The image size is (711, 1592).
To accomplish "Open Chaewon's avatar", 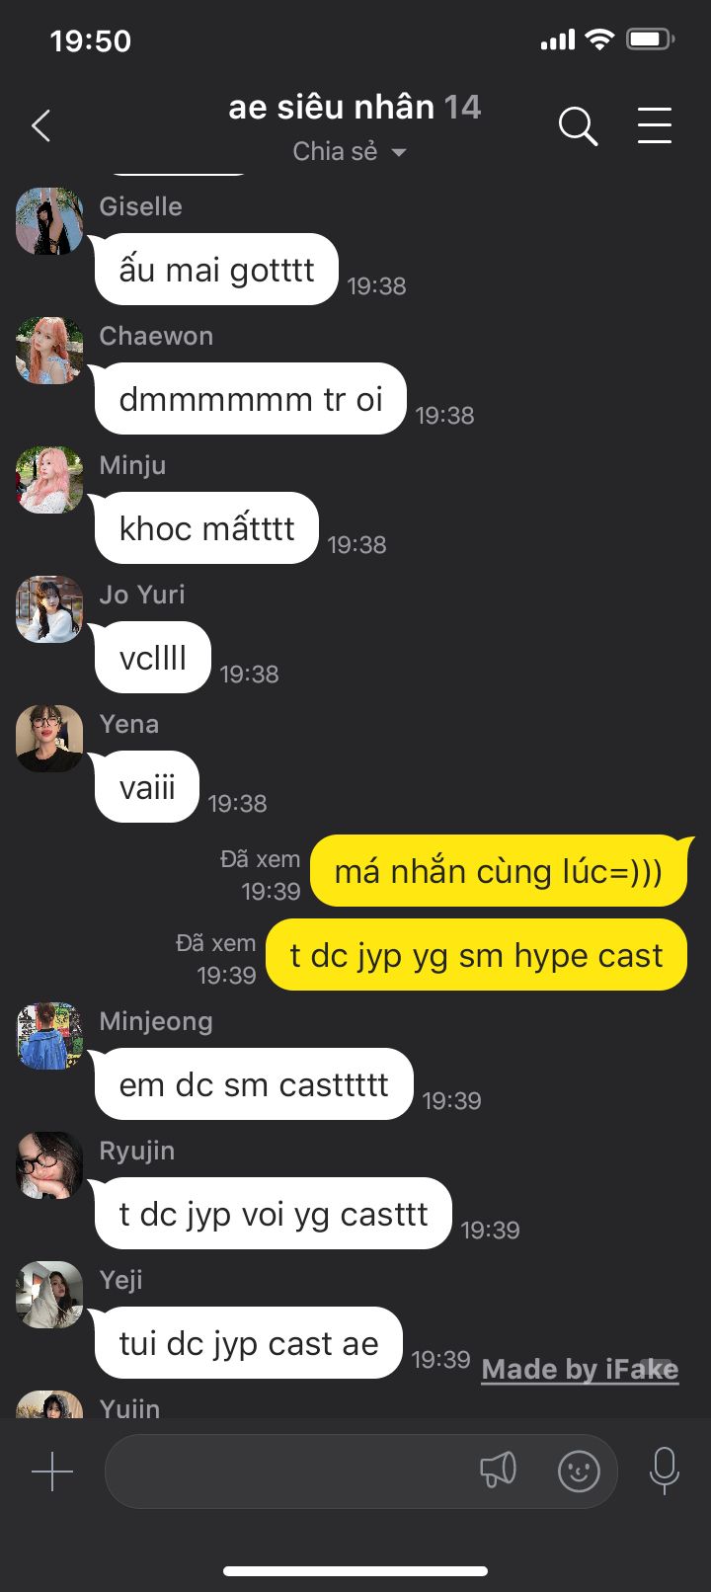I will coord(49,351).
